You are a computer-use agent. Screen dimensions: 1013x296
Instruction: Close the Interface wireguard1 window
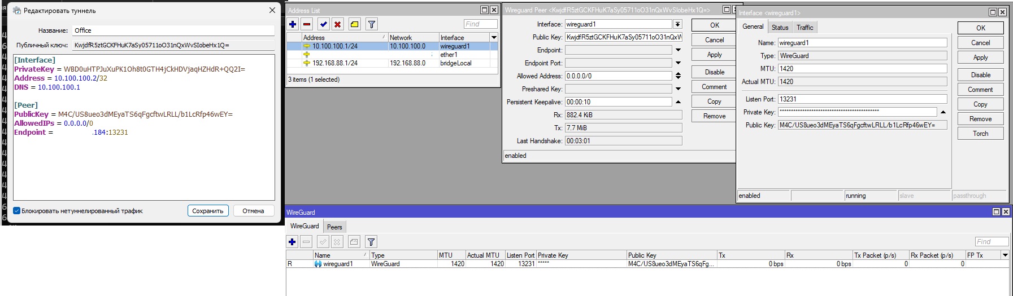(1002, 12)
